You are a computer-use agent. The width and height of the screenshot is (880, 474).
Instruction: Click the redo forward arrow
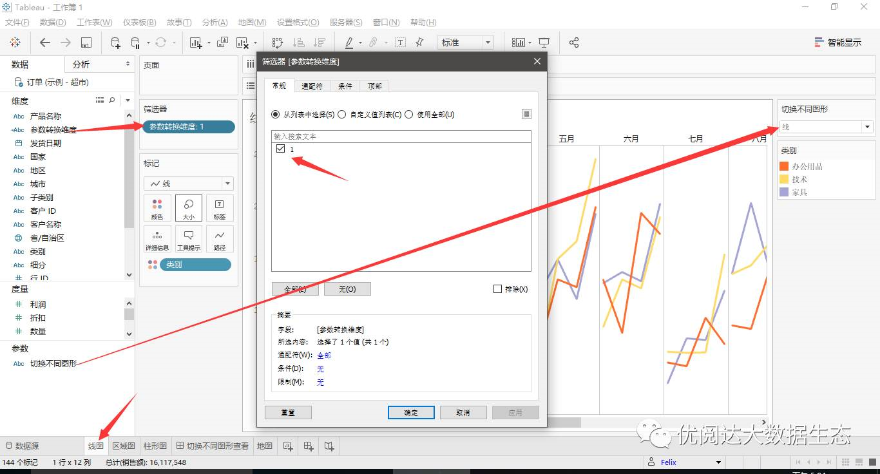click(65, 43)
